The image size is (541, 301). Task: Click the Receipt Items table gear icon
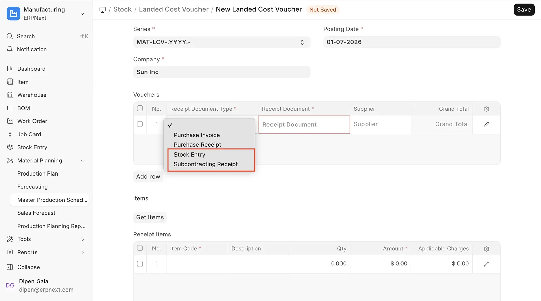[486, 249]
